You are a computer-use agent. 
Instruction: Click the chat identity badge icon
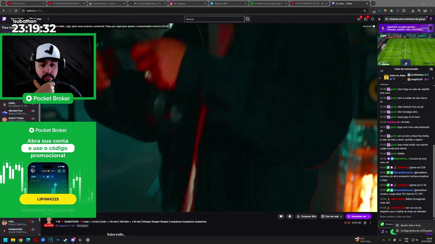click(382, 224)
